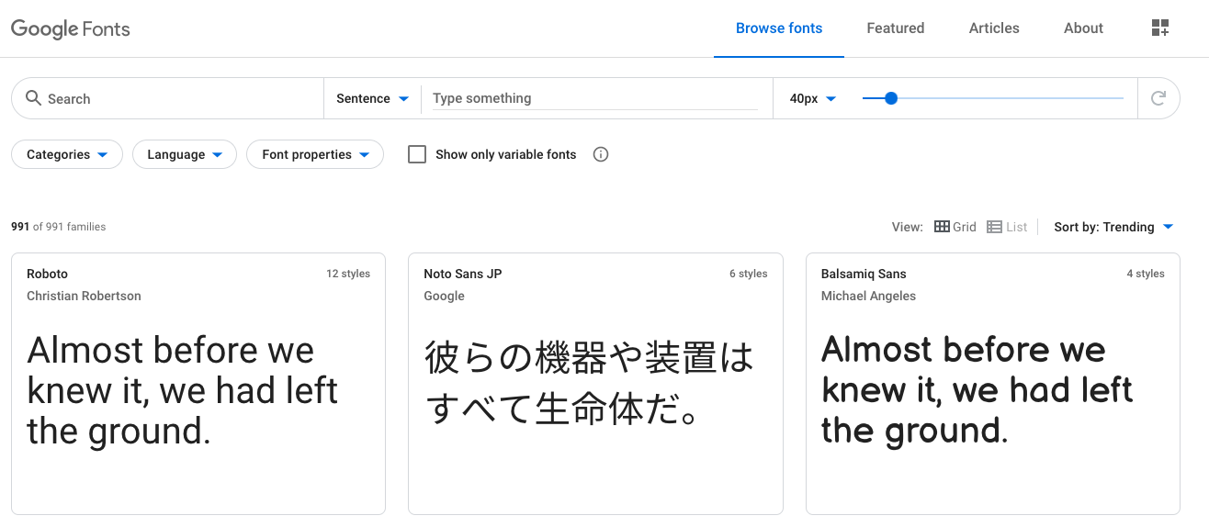Click the 4 styles label
Image resolution: width=1209 pixels, height=527 pixels.
point(1146,274)
